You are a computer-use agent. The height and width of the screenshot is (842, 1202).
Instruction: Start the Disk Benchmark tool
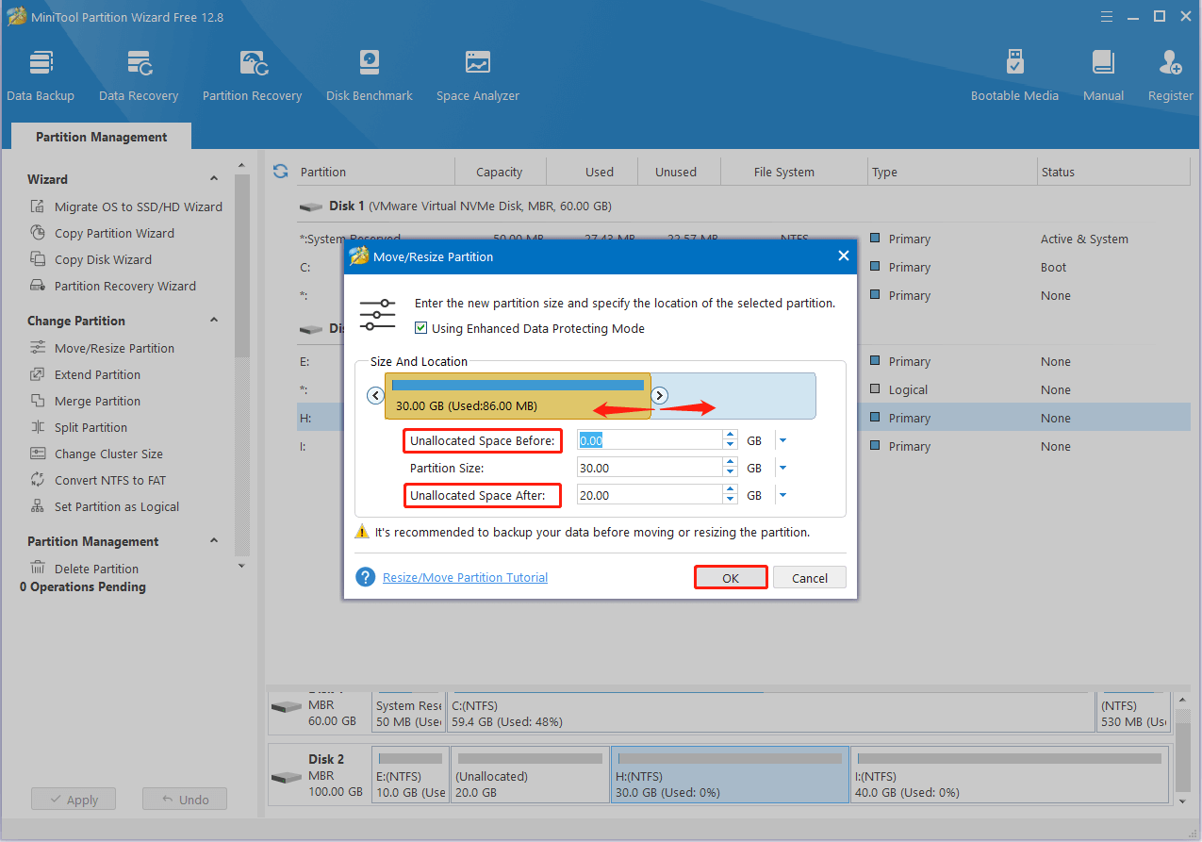click(x=369, y=75)
